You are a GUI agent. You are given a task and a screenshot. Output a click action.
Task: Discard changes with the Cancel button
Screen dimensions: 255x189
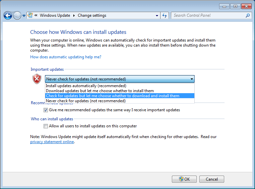[x=212, y=179]
